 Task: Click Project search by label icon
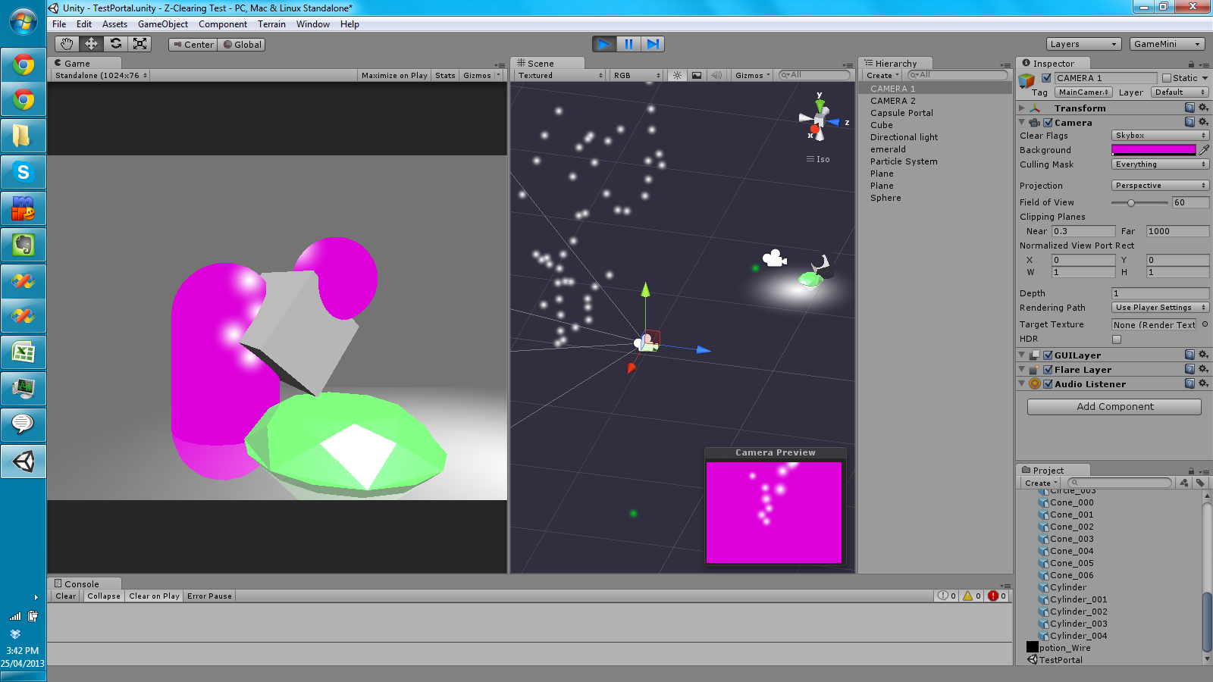coord(1200,483)
